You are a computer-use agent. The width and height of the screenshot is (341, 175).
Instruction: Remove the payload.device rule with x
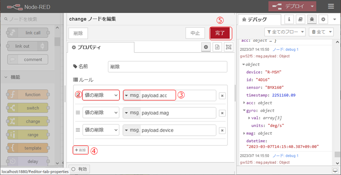(222, 130)
